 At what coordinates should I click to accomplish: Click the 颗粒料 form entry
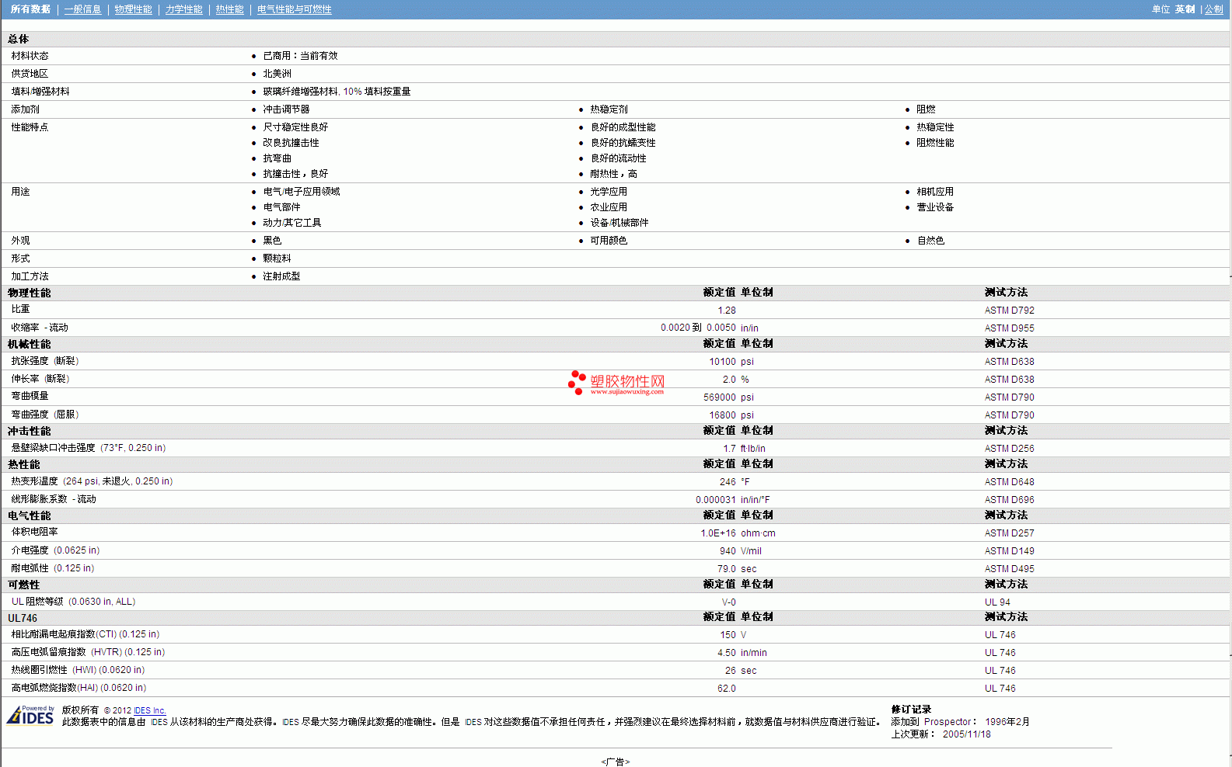277,259
